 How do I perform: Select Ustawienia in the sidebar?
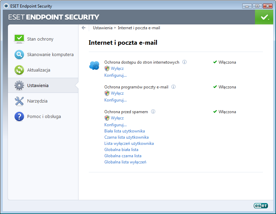(x=43, y=86)
